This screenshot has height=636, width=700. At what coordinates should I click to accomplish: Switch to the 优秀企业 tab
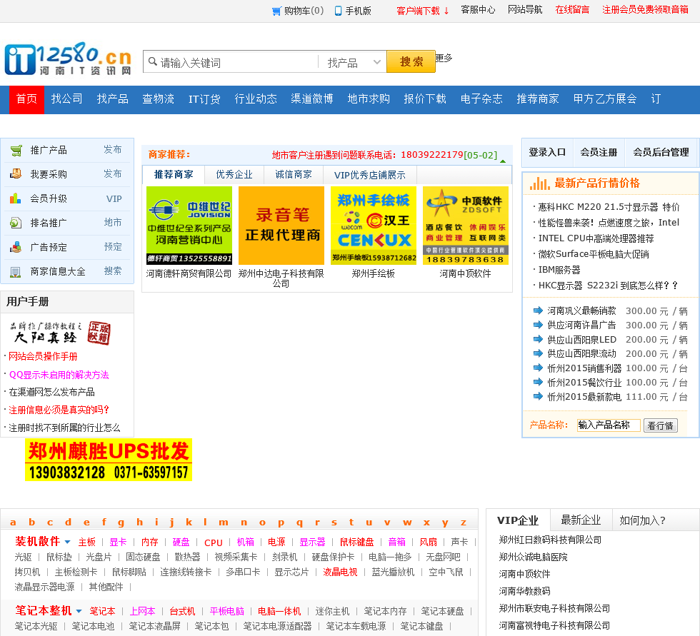234,175
